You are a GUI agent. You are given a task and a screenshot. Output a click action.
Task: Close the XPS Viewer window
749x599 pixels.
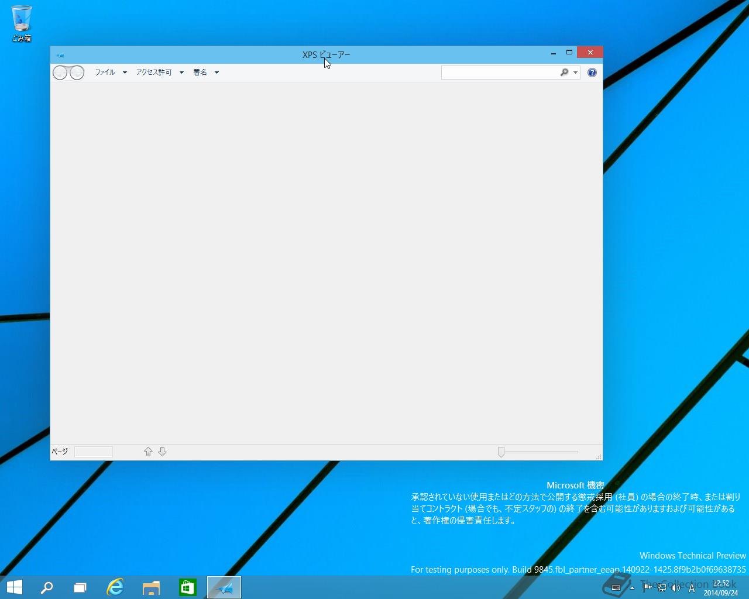click(x=590, y=53)
